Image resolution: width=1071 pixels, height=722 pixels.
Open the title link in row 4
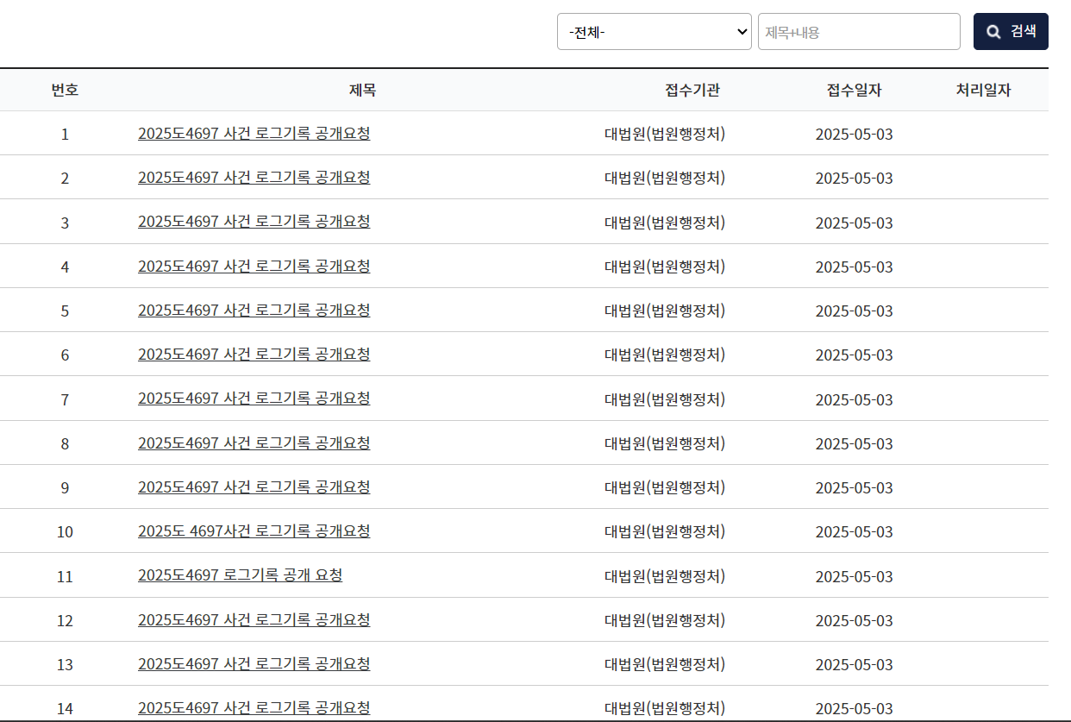point(254,267)
